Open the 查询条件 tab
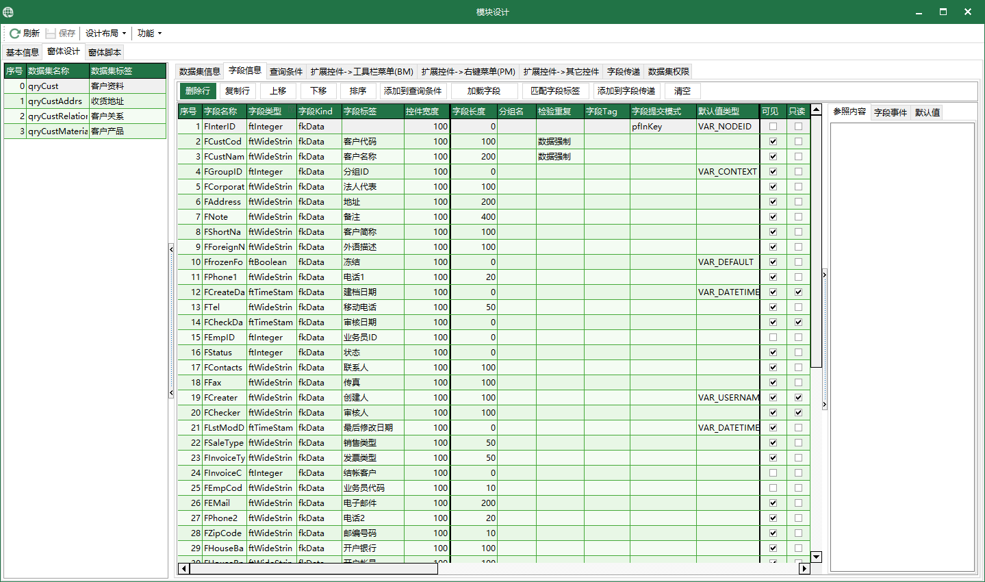985x582 pixels. point(286,71)
